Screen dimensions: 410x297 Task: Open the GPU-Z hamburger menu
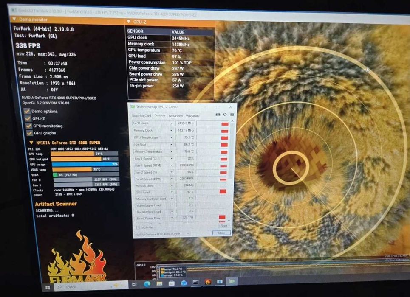[x=232, y=115]
